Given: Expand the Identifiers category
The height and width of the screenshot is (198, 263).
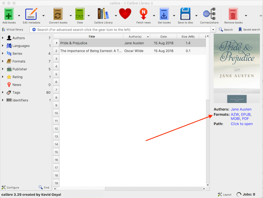Looking at the screenshot, I should pyautogui.click(x=3, y=100).
